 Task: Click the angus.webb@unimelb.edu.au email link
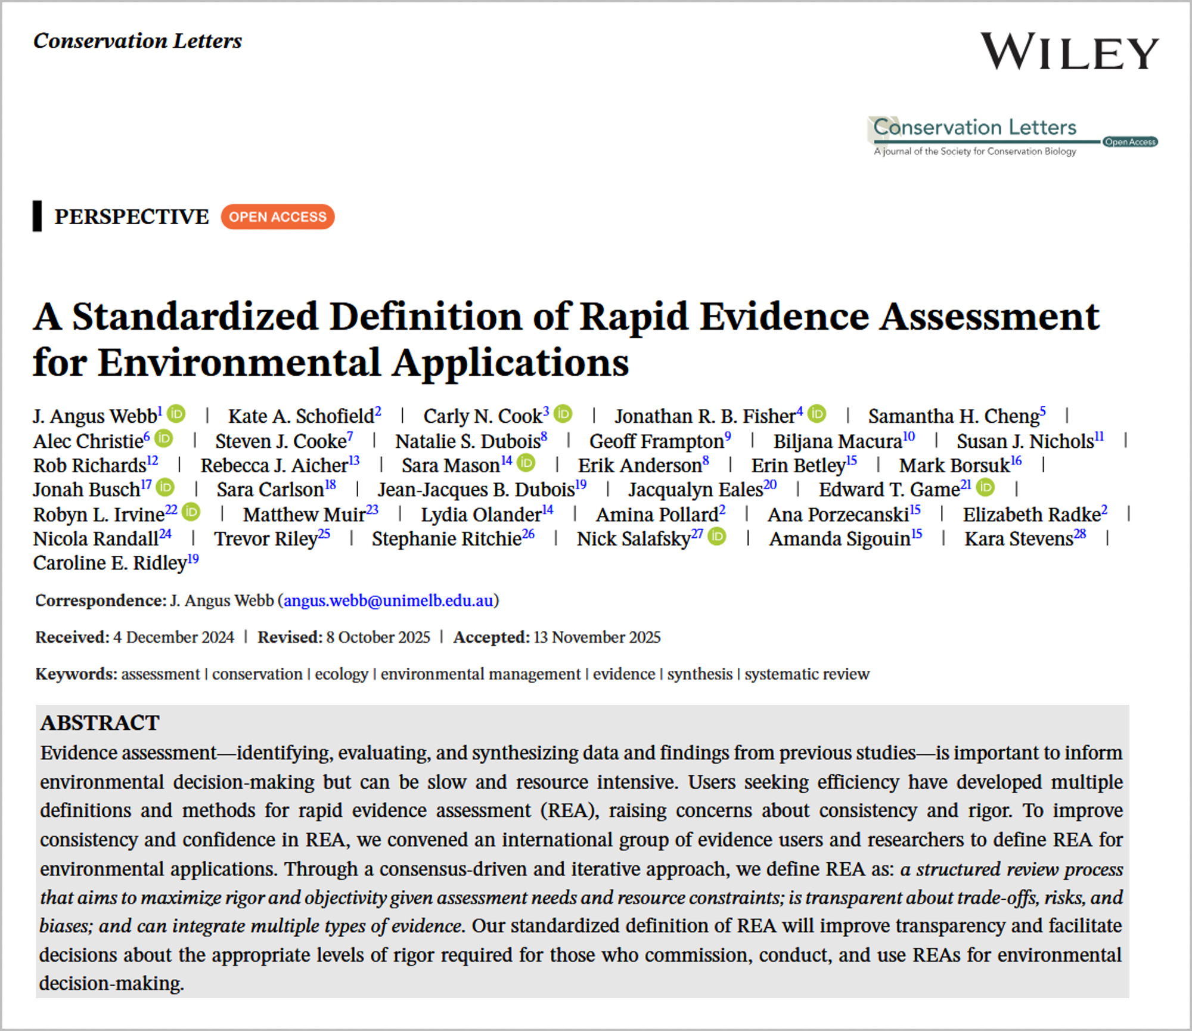pyautogui.click(x=389, y=600)
